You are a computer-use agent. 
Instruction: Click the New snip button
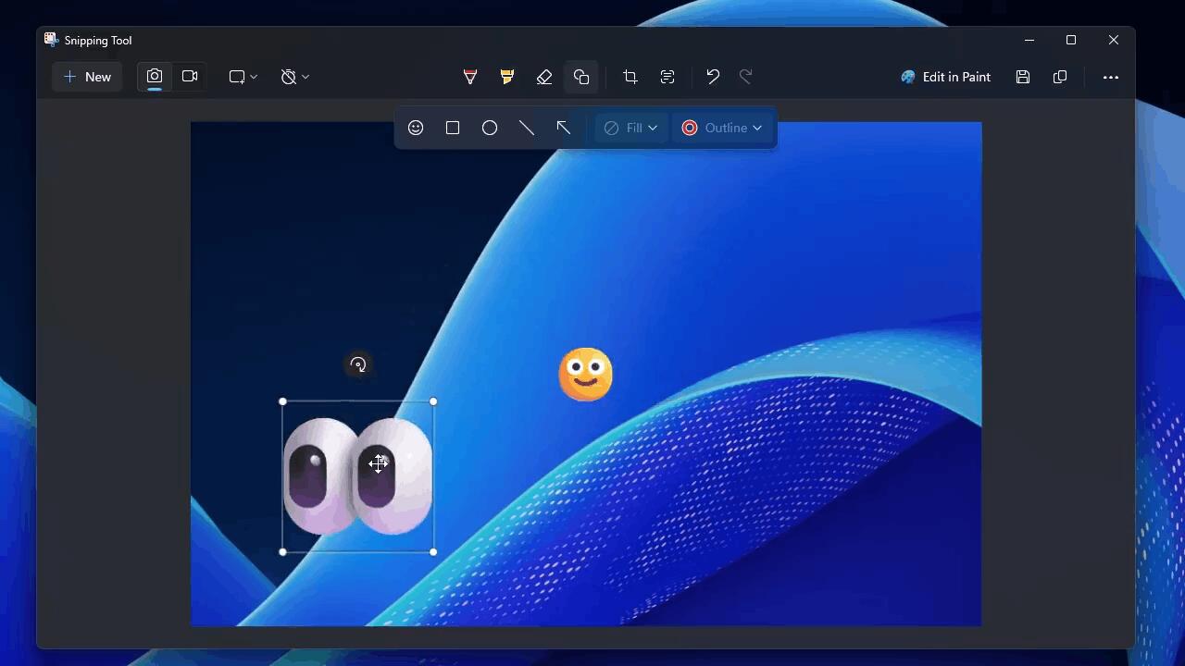[x=87, y=77]
